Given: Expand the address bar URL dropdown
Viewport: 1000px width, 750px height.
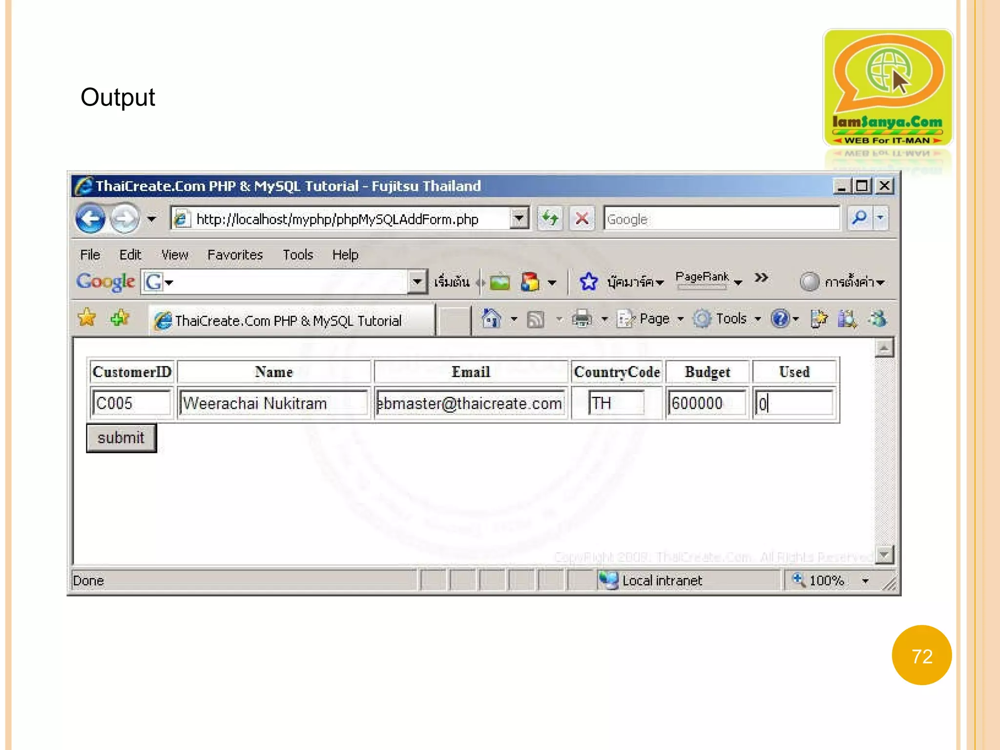Looking at the screenshot, I should click(x=519, y=218).
